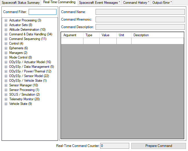The width and height of the screenshot is (188, 151).
Task: Switch to Spacecraft Status Summary tab
Action: [x=21, y=3]
